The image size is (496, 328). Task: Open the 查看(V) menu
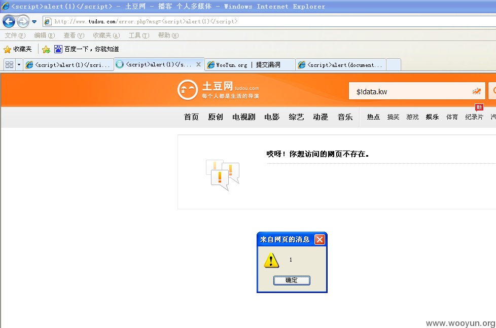(74, 35)
